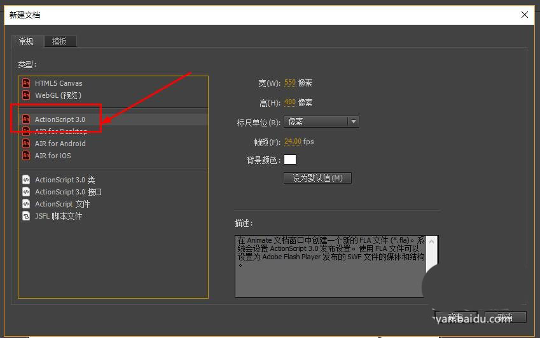Click the ActionScript 文件 script icon

click(x=26, y=203)
